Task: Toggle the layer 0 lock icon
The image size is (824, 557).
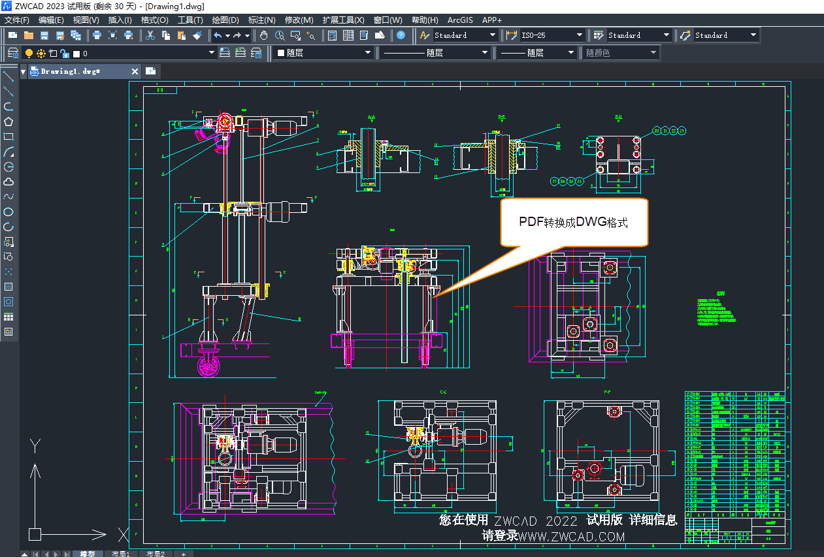Action: pos(64,53)
